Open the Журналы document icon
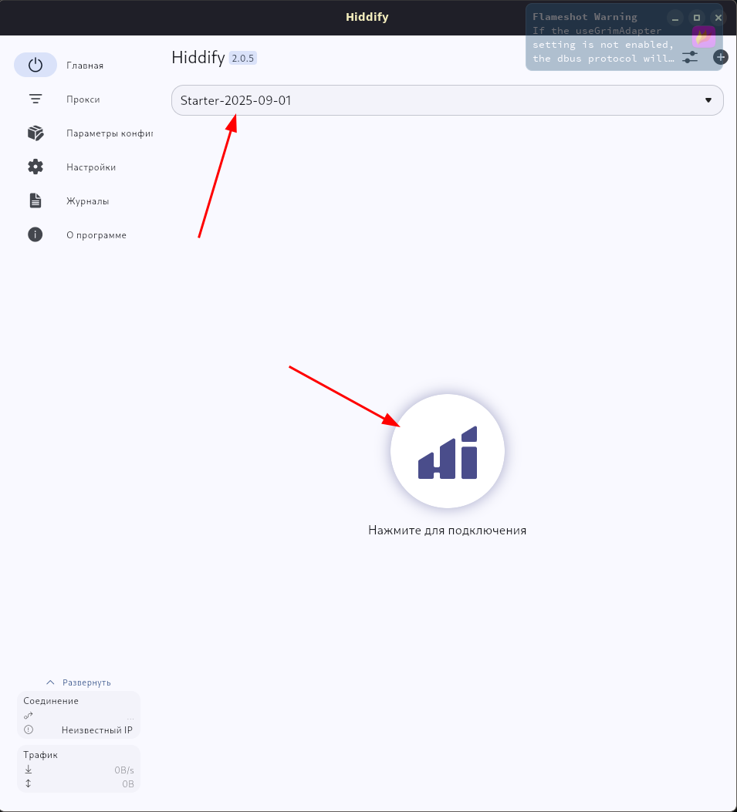This screenshot has height=812, width=737. pyautogui.click(x=35, y=200)
